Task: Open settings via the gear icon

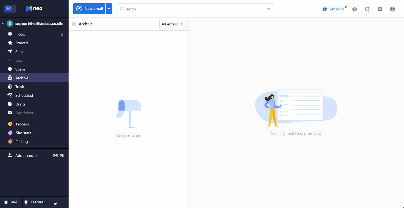Action: point(380,9)
